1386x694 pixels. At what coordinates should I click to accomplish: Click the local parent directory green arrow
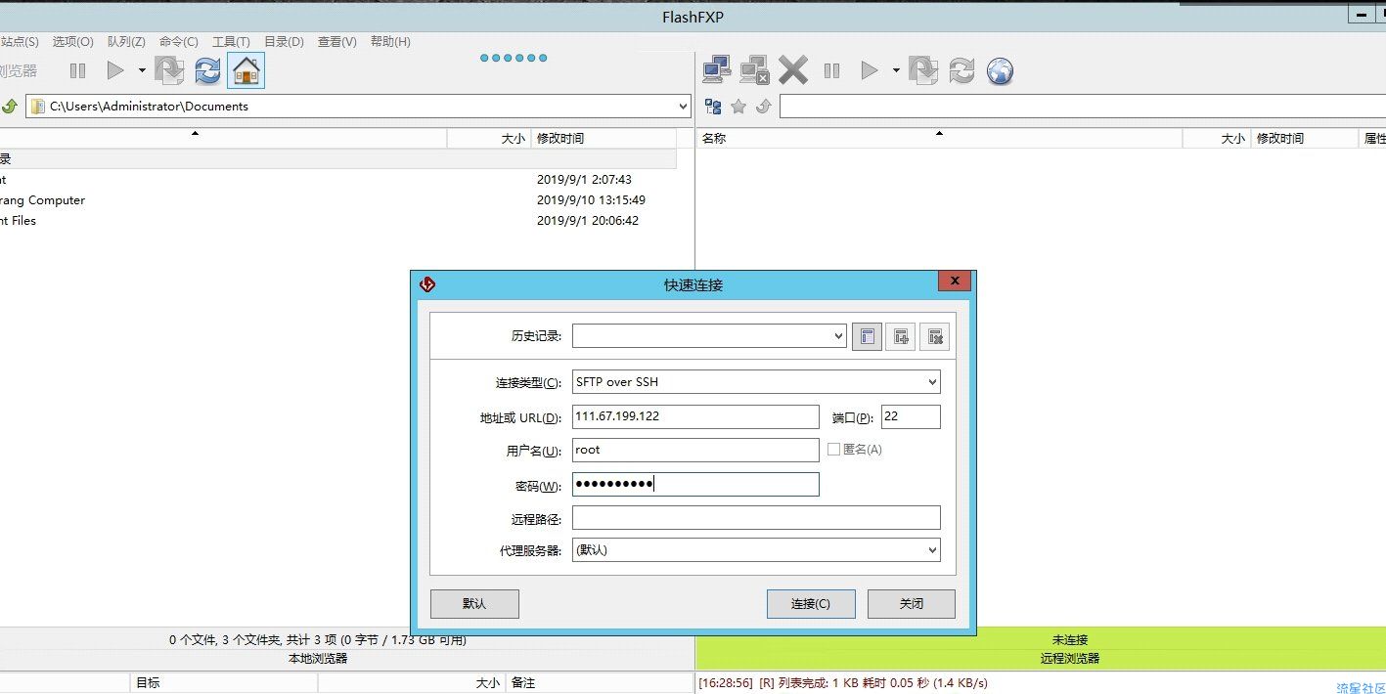[10, 107]
